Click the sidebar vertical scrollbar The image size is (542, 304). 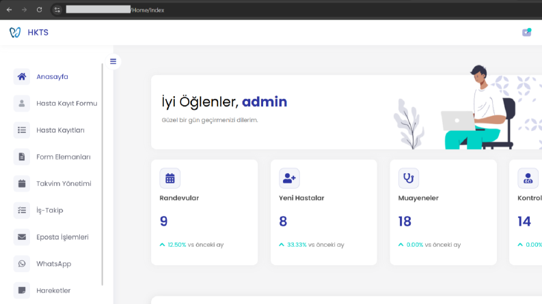pyautogui.click(x=103, y=174)
